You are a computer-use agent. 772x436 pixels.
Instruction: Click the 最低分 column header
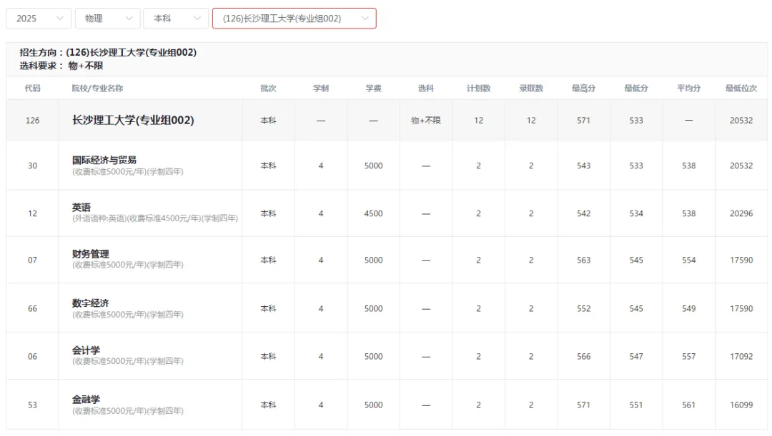pyautogui.click(x=636, y=88)
